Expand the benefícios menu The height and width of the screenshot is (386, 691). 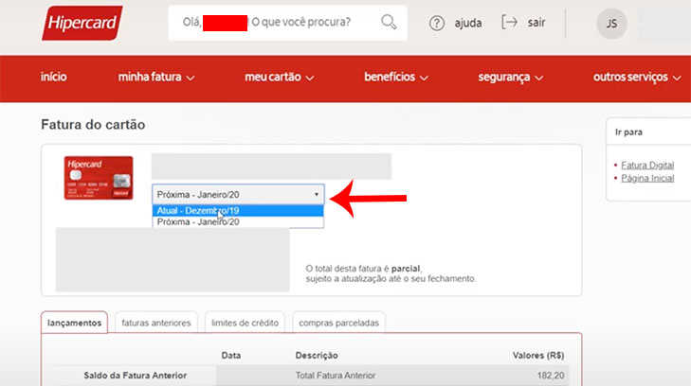point(396,78)
